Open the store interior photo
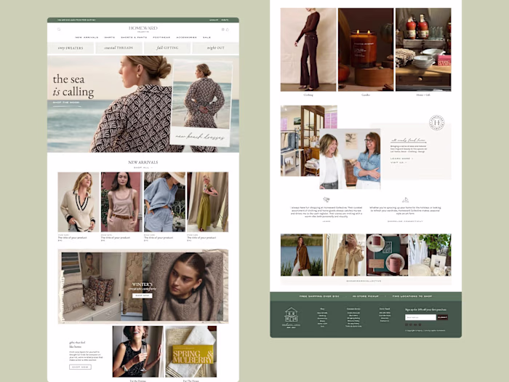 [x=300, y=140]
